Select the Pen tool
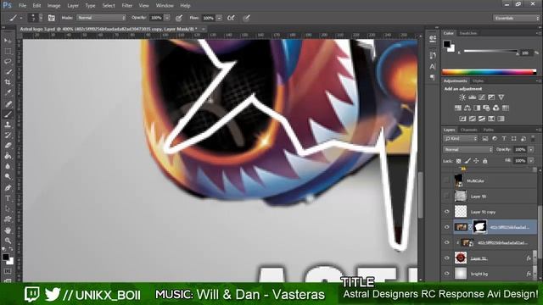Viewport: 543px width, 305px height. pyautogui.click(x=8, y=188)
